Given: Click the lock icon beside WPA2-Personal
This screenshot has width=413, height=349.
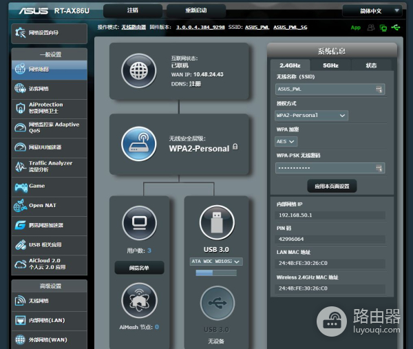Looking at the screenshot, I should [235, 147].
